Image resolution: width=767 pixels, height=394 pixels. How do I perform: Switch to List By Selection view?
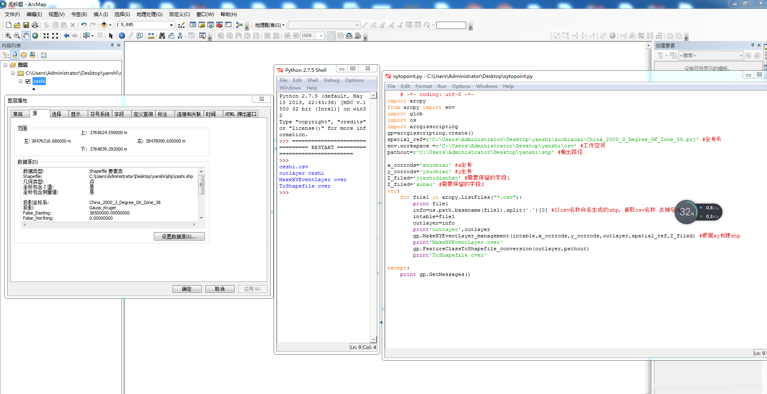point(33,55)
